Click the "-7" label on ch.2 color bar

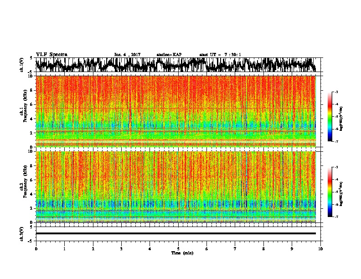point(336,217)
